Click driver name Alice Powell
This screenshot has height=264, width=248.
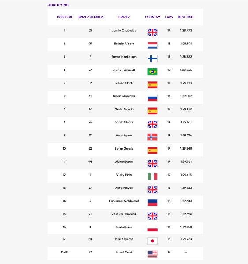pyautogui.click(x=124, y=188)
